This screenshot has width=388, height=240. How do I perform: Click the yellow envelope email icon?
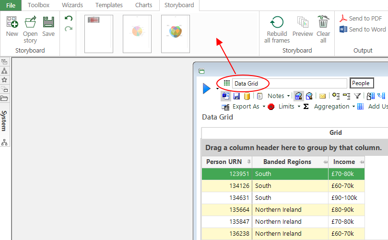click(322, 96)
